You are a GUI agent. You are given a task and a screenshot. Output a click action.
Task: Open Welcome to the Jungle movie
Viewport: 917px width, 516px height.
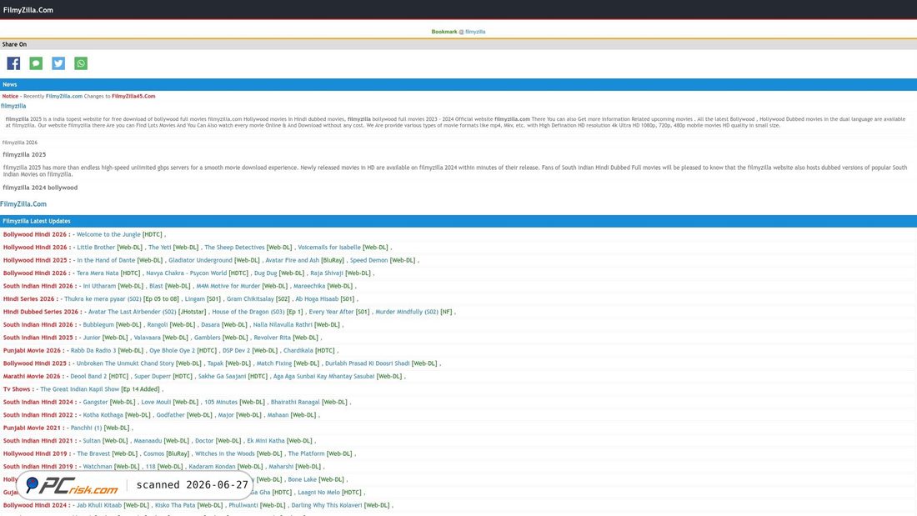coord(108,234)
